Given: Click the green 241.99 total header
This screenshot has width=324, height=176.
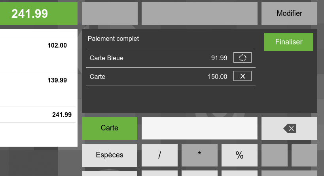Looking at the screenshot, I should click(39, 13).
